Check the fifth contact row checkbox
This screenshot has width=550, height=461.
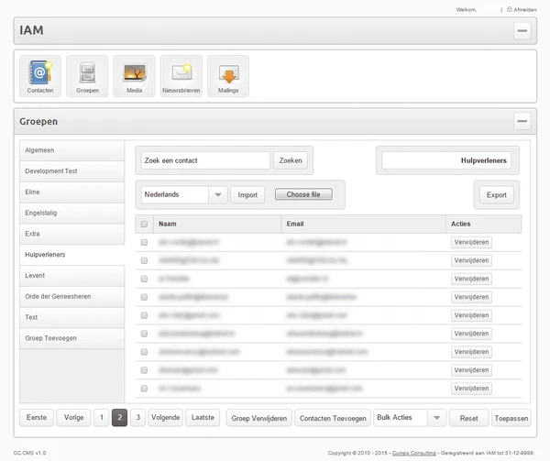144,315
